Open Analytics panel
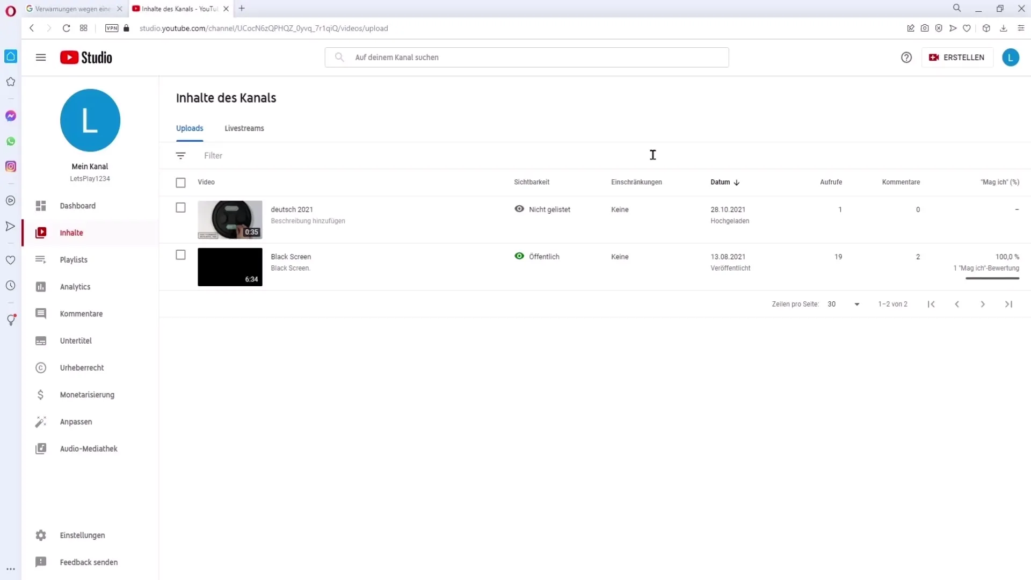Viewport: 1031px width, 580px height. (75, 286)
